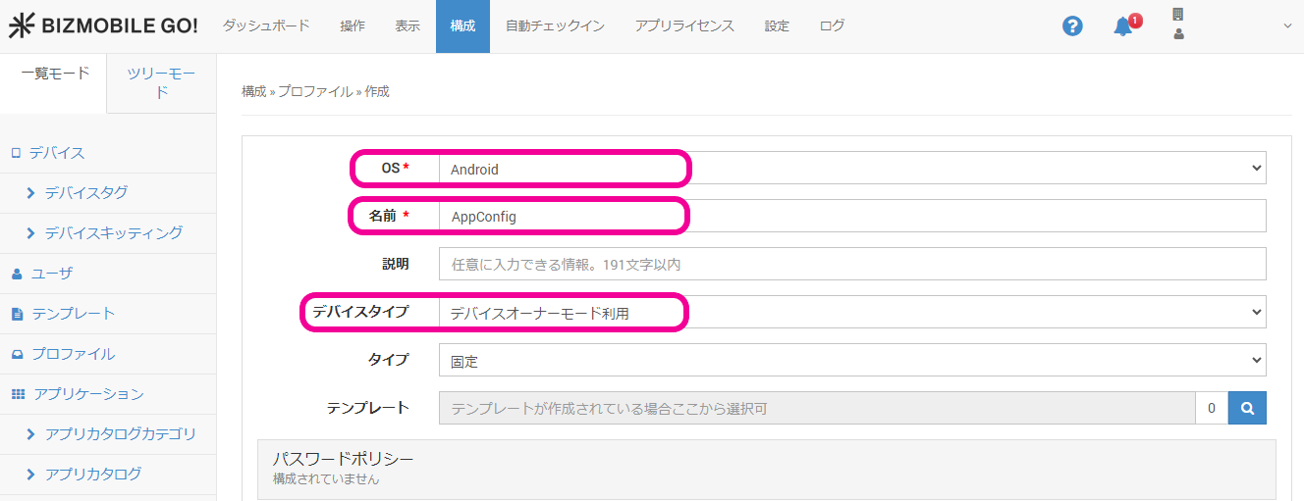Click the device icon beside デバイス

[x=16, y=153]
